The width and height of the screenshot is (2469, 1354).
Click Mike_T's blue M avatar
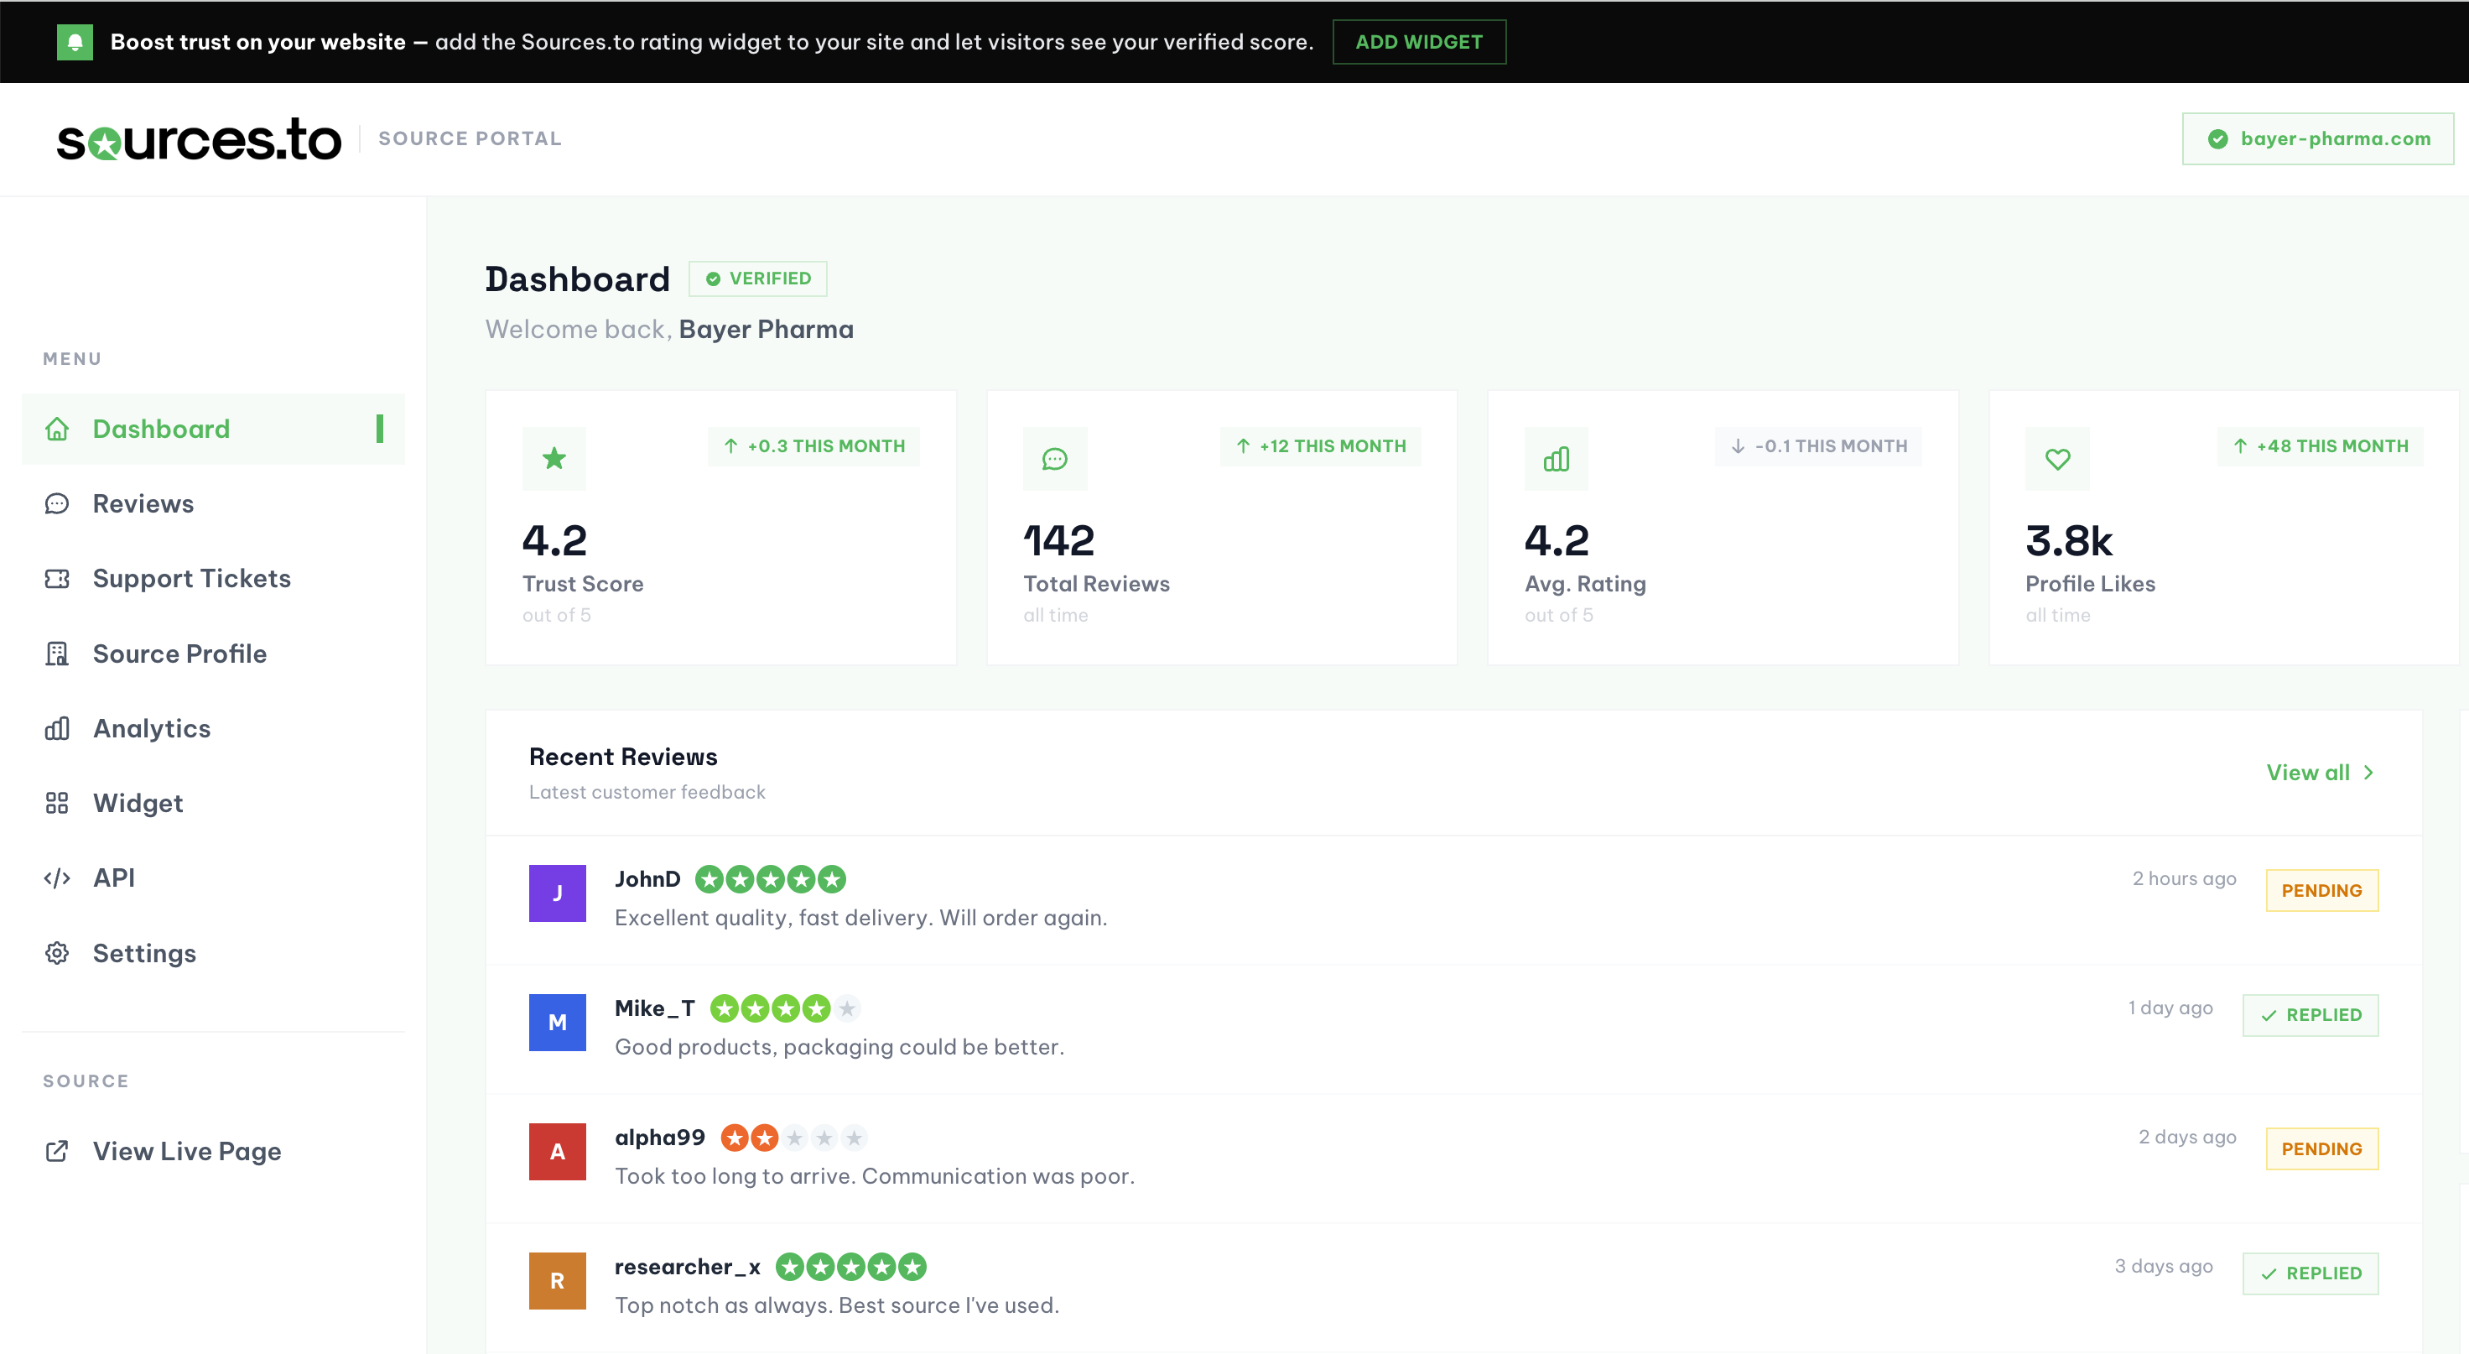coord(557,1023)
